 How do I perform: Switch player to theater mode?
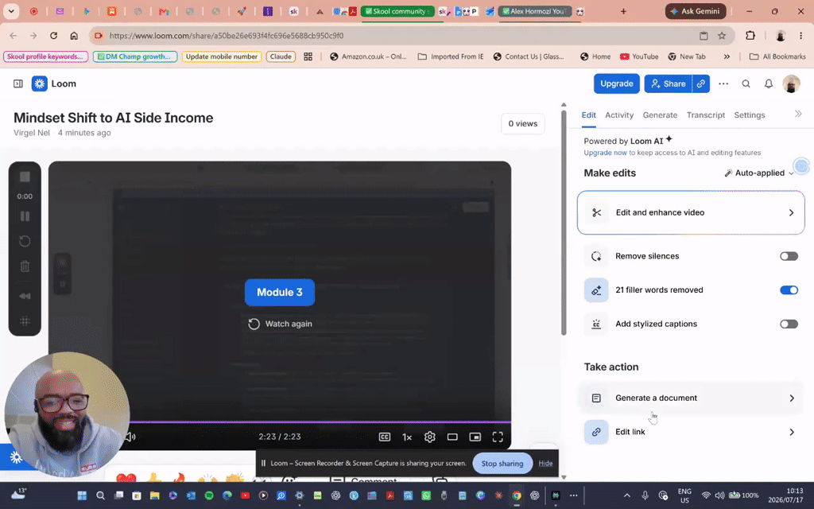pos(452,437)
